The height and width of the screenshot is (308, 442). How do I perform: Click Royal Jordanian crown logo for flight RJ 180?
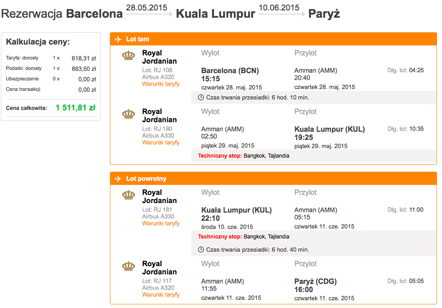pos(129,114)
